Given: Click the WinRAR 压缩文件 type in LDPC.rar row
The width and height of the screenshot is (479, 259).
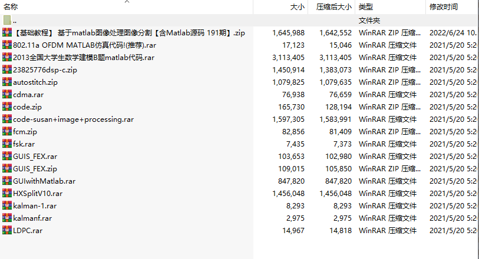Looking at the screenshot, I should [x=388, y=230].
